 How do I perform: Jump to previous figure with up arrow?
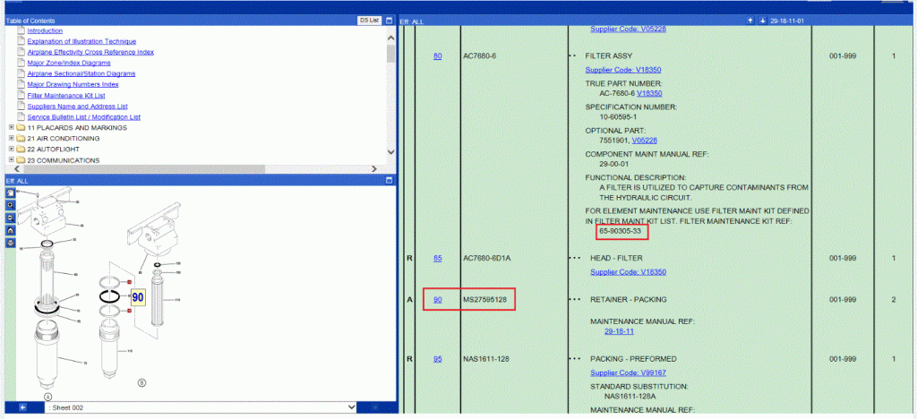(750, 20)
